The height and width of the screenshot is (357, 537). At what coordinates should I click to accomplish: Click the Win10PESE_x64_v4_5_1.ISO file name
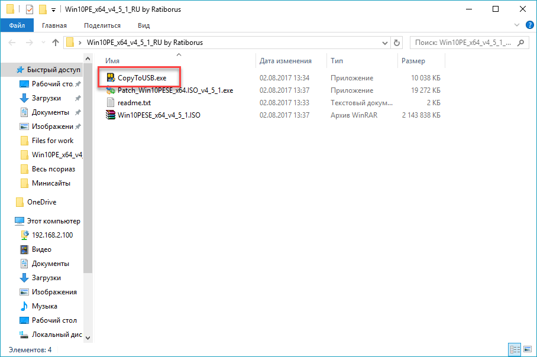159,115
